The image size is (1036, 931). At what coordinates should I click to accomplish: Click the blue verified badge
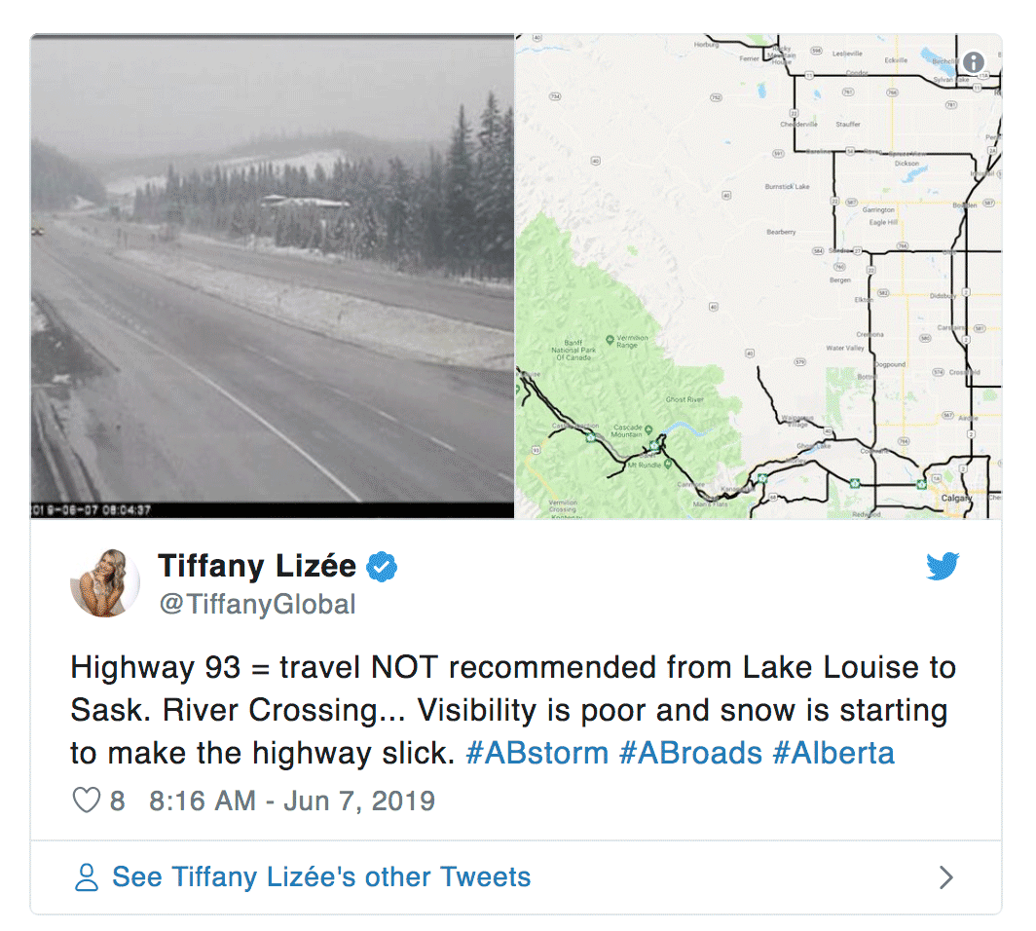point(382,567)
